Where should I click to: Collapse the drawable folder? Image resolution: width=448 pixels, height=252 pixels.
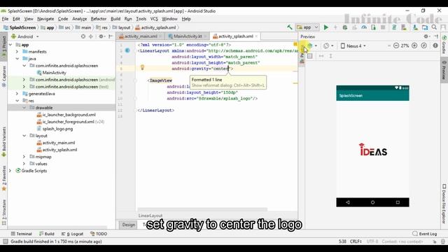[24, 108]
